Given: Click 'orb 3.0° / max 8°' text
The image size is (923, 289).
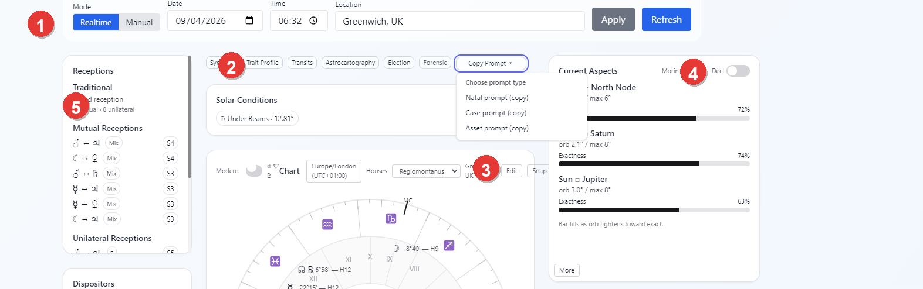Looking at the screenshot, I should pyautogui.click(x=584, y=190).
